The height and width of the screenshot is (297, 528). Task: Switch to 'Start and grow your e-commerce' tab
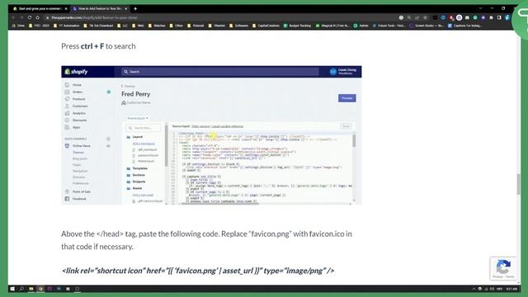point(40,8)
